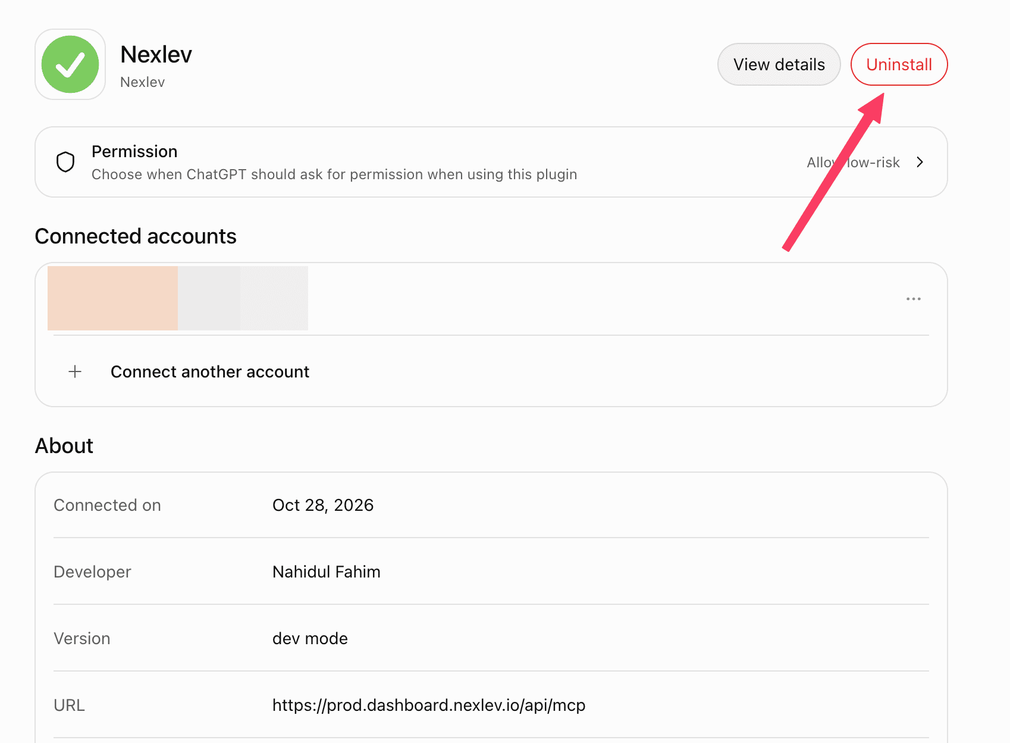Open the Allow low-risk permission setting
Image resolution: width=1010 pixels, height=743 pixels.
point(853,163)
